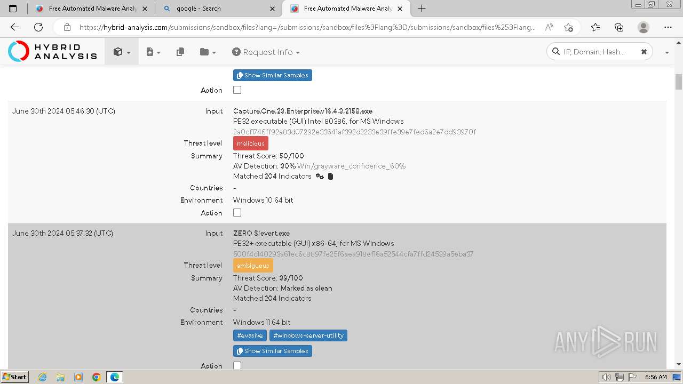The width and height of the screenshot is (683, 384).
Task: Open Action Center flag tray icon
Action: [632, 377]
